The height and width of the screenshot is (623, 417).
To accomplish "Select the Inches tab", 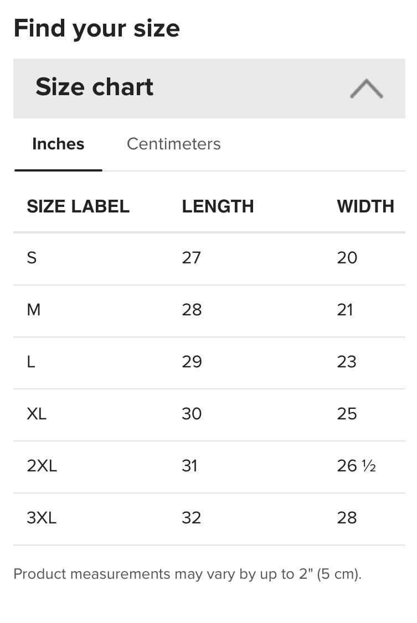I will click(x=58, y=144).
